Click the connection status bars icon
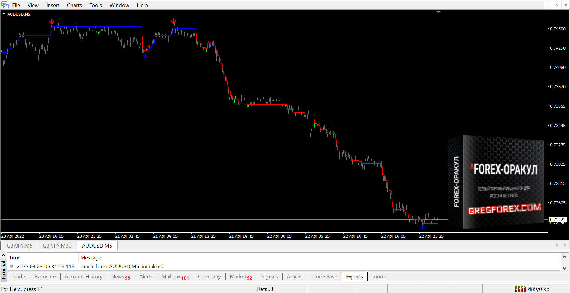Image resolution: width=570 pixels, height=293 pixels. (520, 289)
